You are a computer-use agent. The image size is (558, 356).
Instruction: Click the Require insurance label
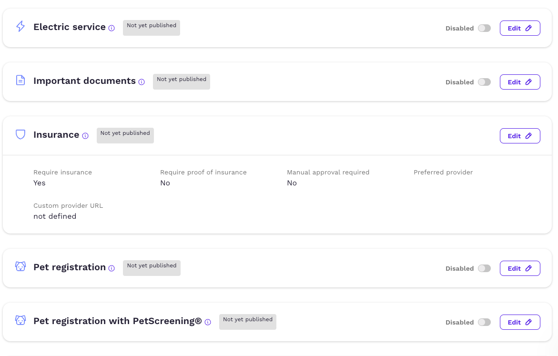point(62,173)
